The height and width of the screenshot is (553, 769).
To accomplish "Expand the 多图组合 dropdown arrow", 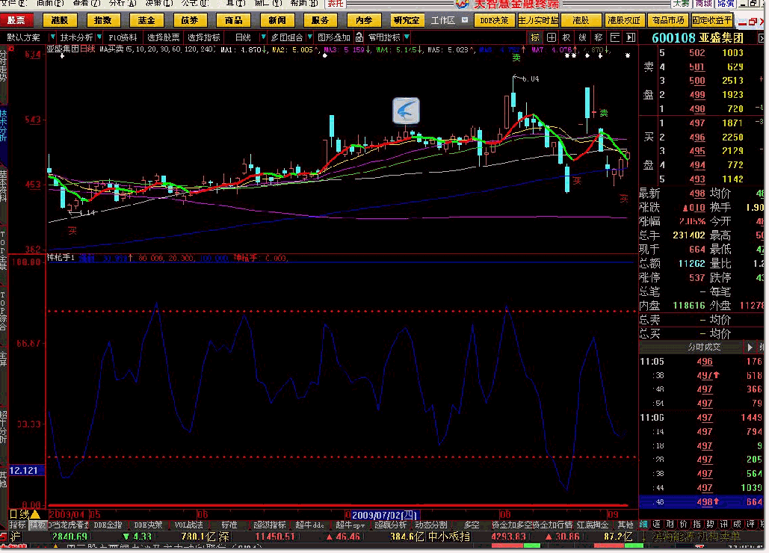I will pos(309,37).
